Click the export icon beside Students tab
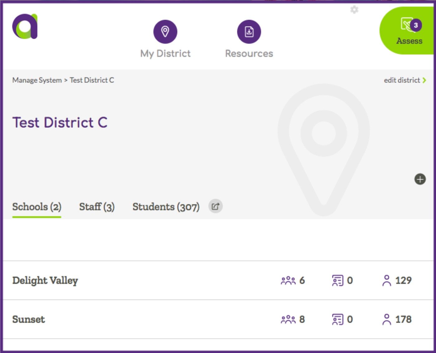436x353 pixels. coord(215,206)
